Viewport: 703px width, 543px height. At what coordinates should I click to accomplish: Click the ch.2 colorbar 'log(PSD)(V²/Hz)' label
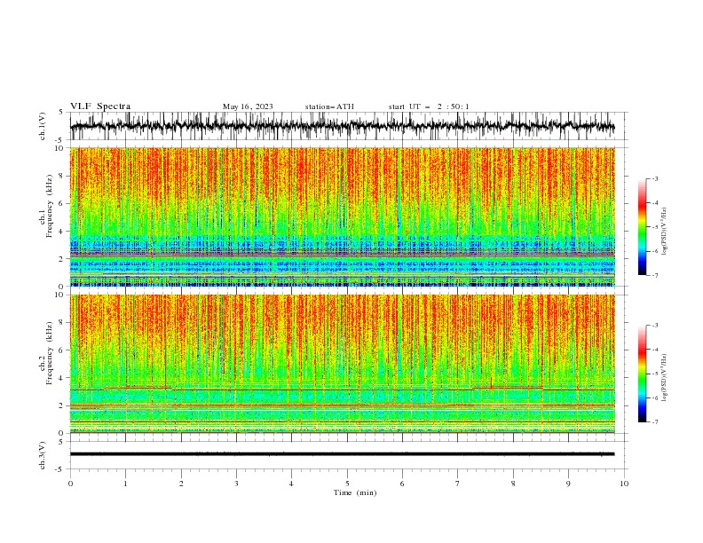tap(664, 377)
